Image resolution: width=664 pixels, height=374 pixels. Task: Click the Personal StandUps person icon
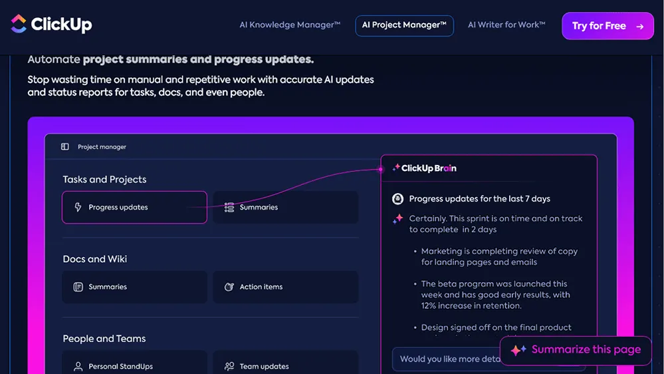(x=78, y=367)
